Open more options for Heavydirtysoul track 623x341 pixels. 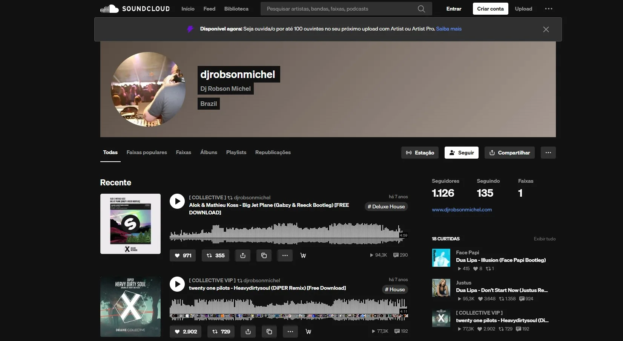[x=290, y=332]
